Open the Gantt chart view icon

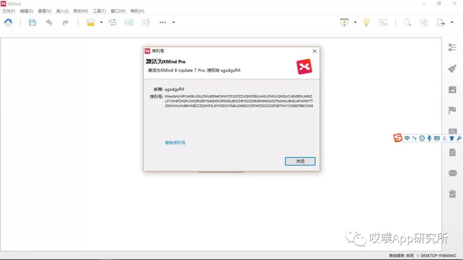[x=383, y=22]
